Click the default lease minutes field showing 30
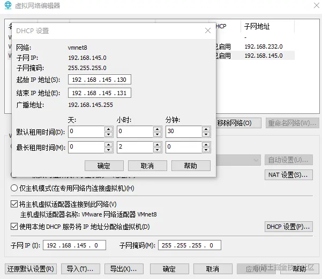 coord(184,131)
